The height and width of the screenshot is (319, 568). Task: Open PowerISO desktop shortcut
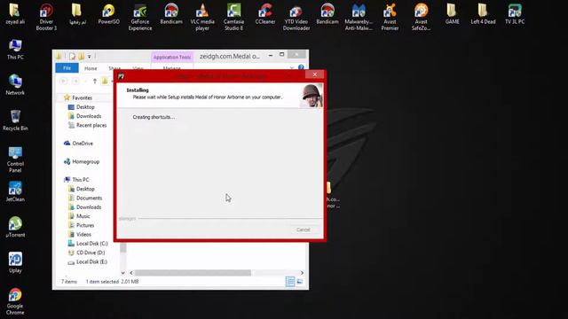(x=108, y=14)
